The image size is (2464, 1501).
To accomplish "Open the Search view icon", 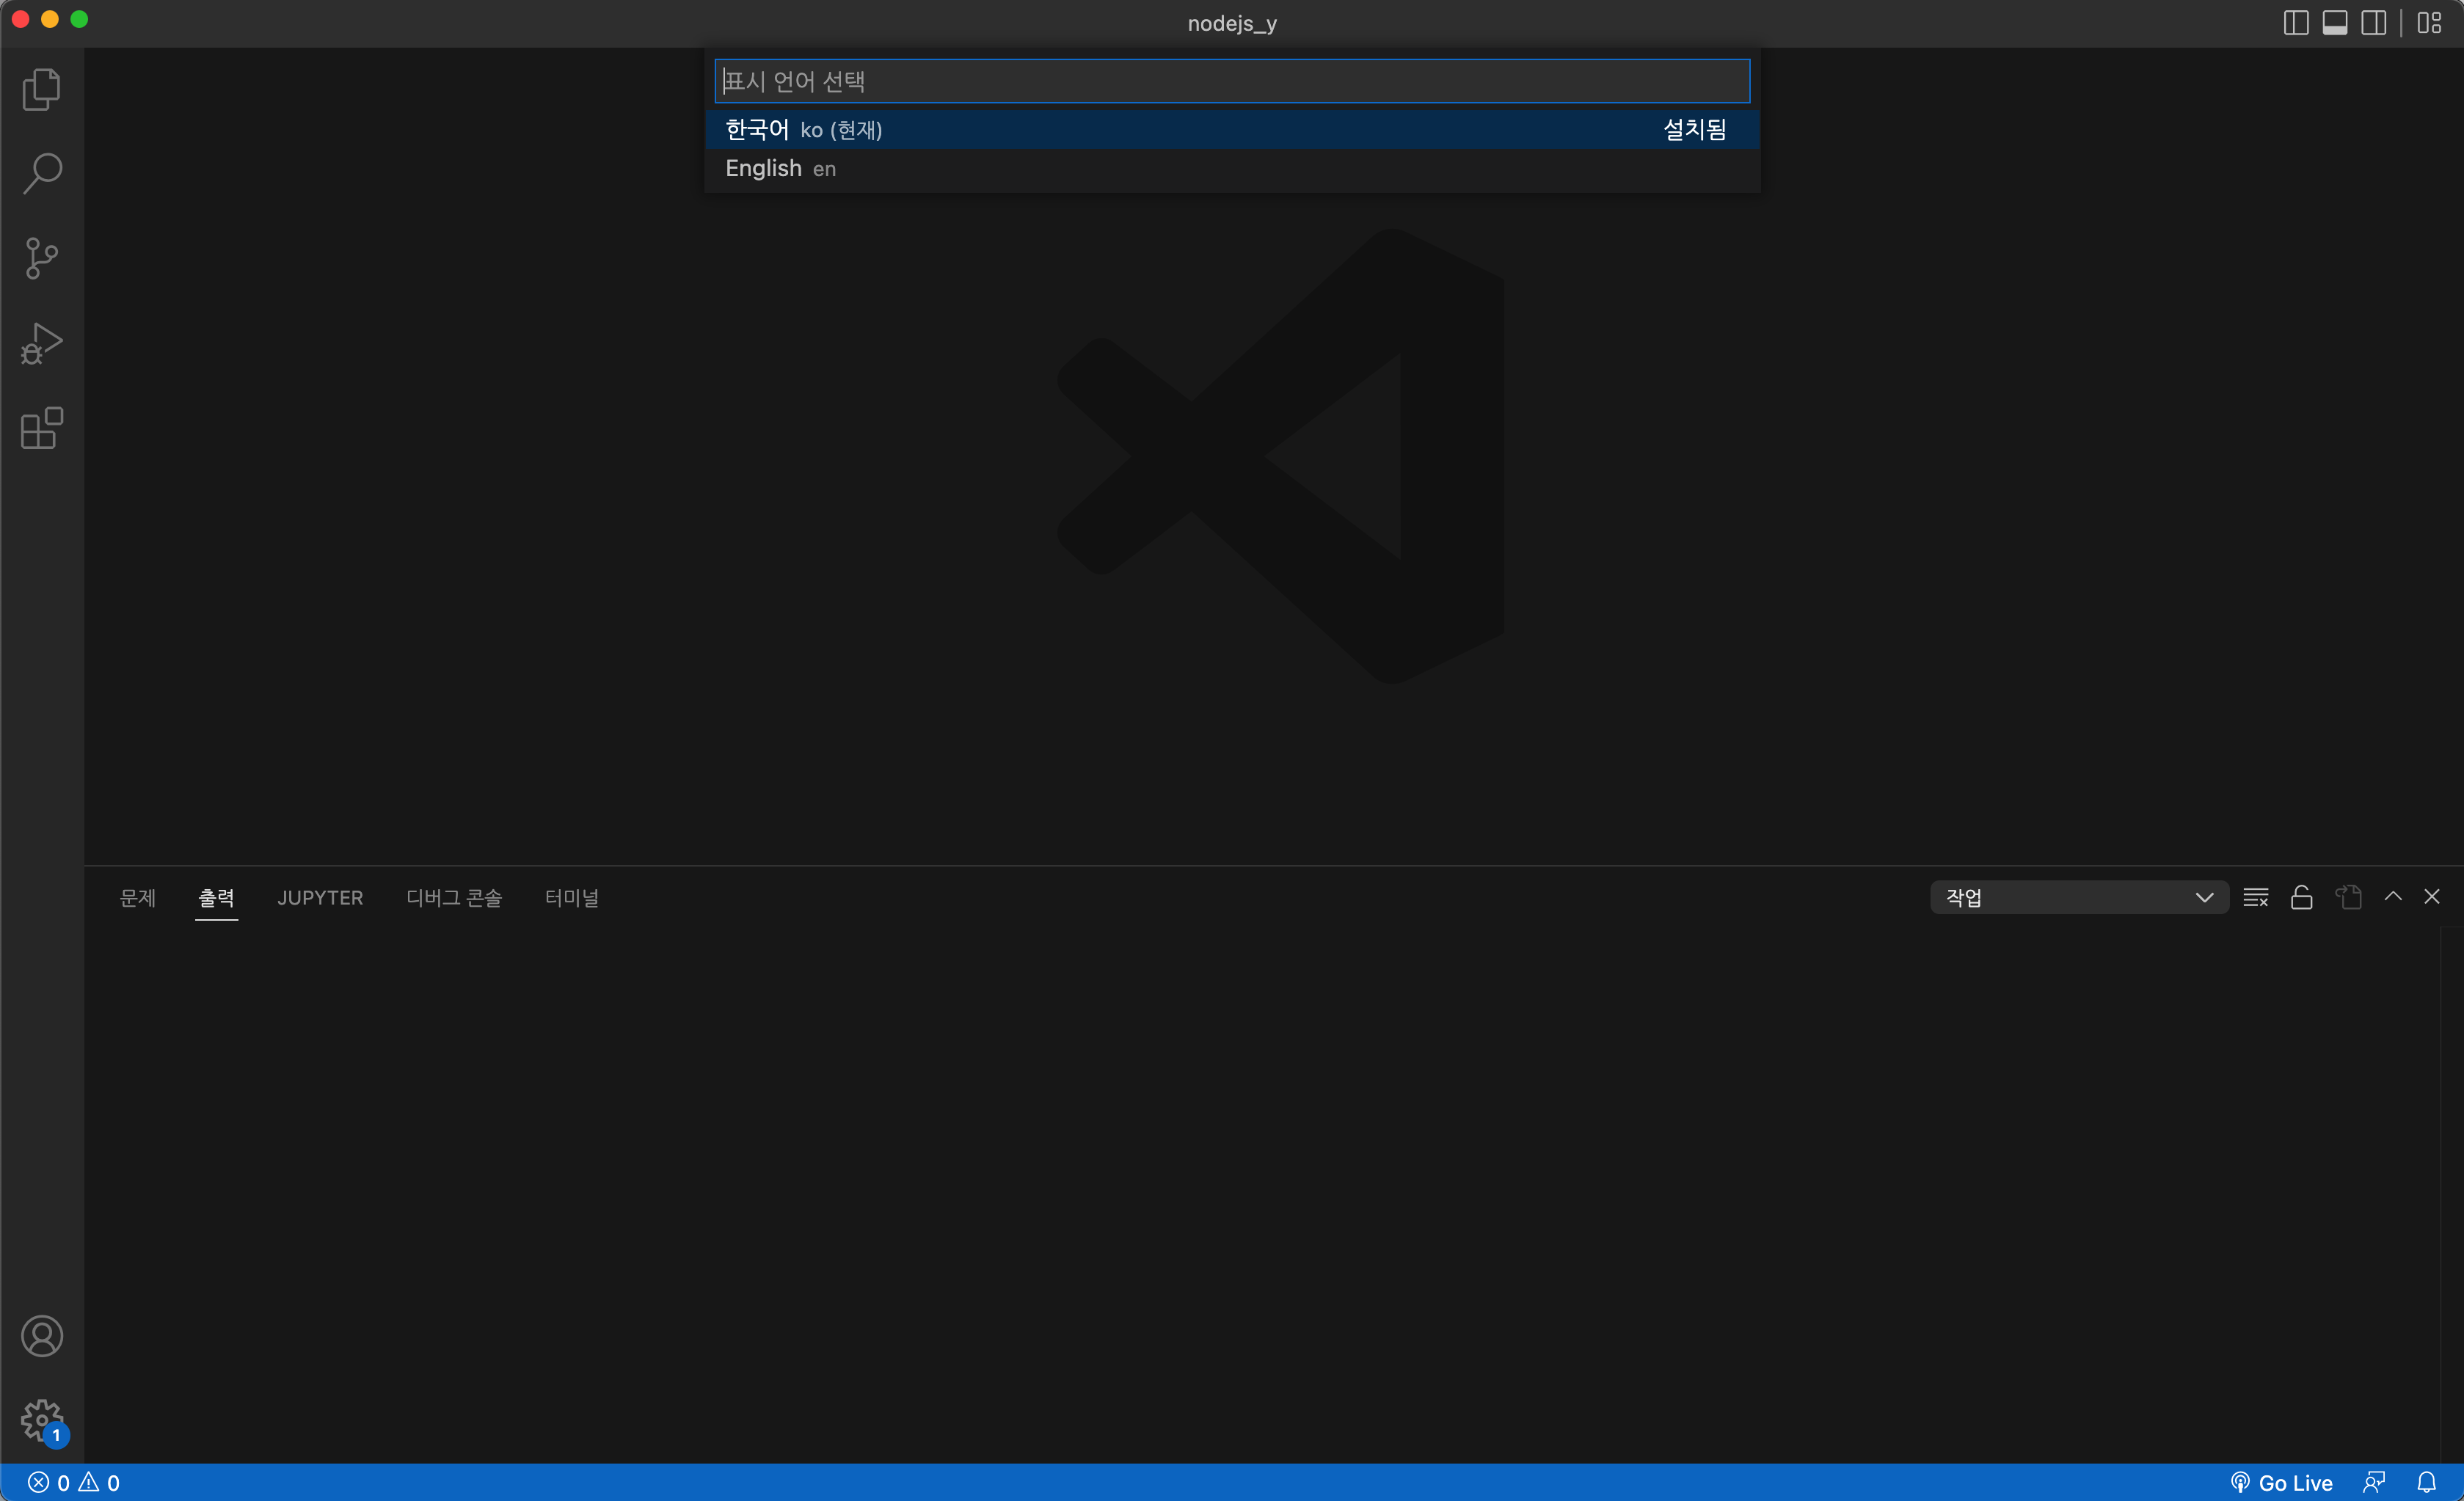I will click(41, 173).
